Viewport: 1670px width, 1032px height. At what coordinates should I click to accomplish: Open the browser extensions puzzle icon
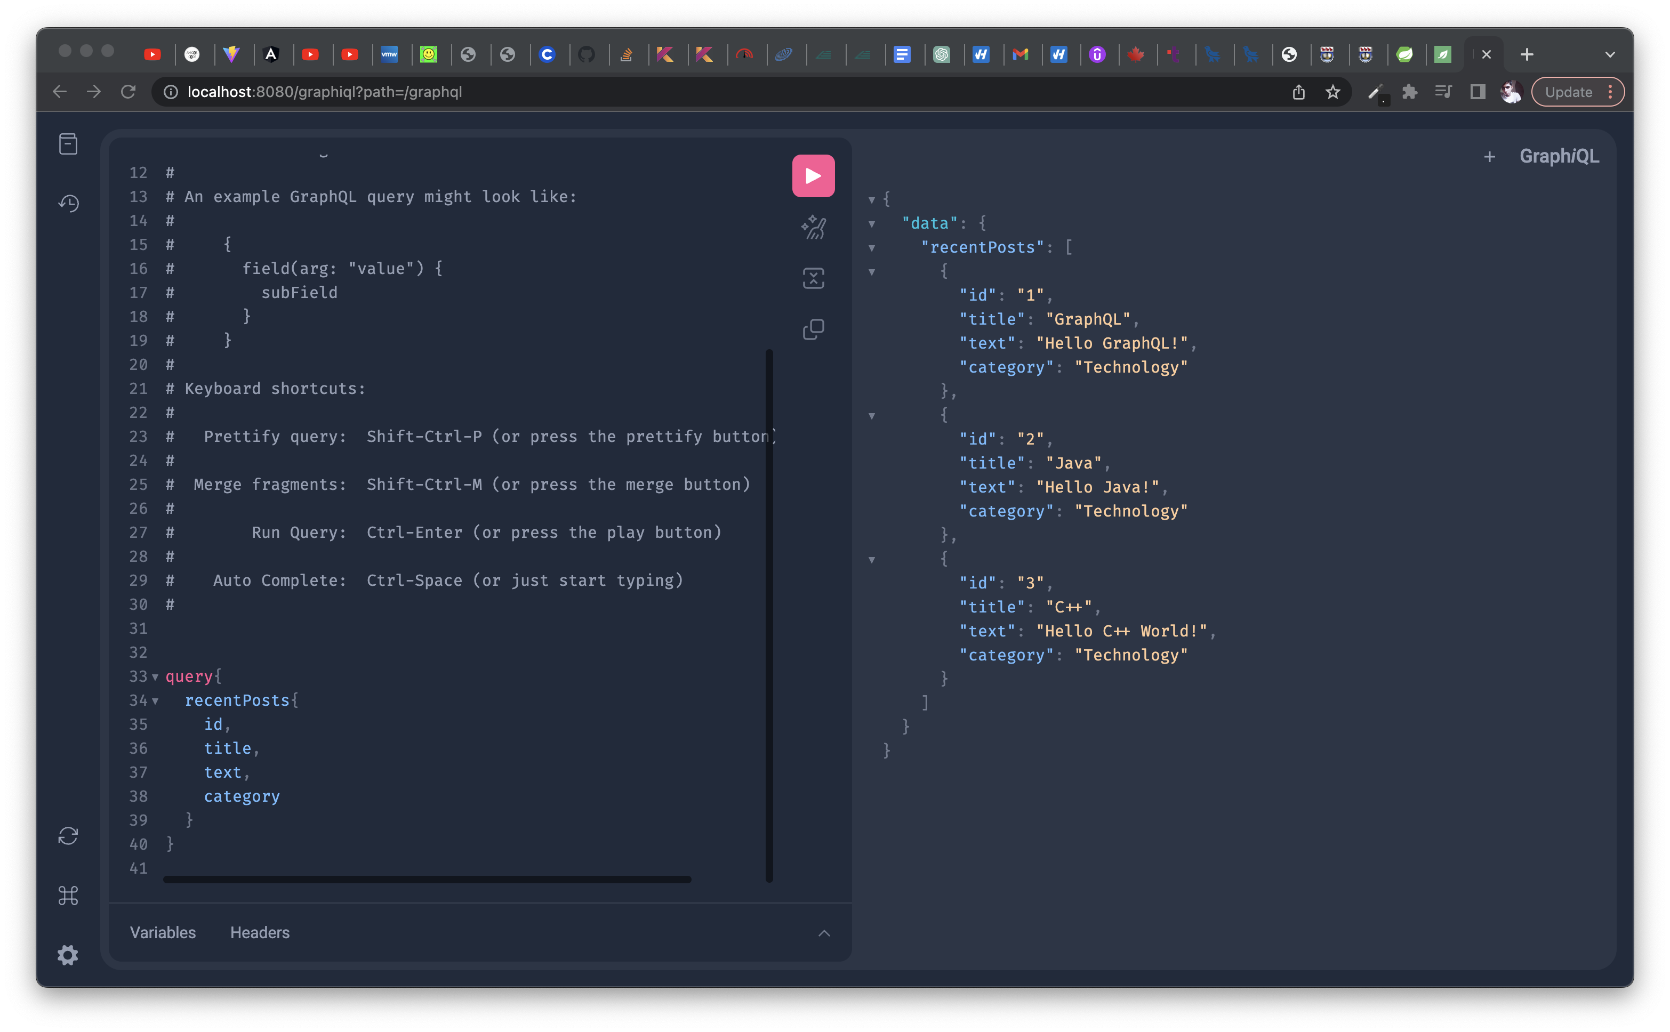click(x=1410, y=92)
